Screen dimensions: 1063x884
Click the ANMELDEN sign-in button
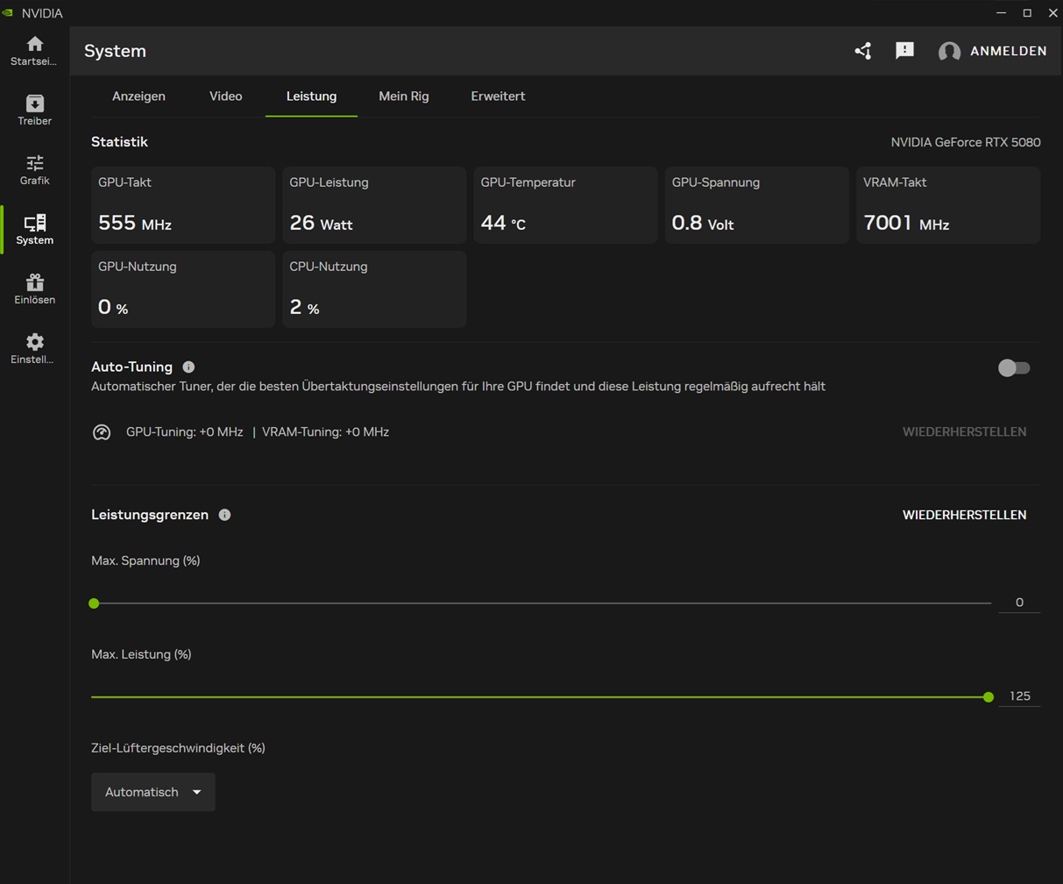pyautogui.click(x=1009, y=51)
